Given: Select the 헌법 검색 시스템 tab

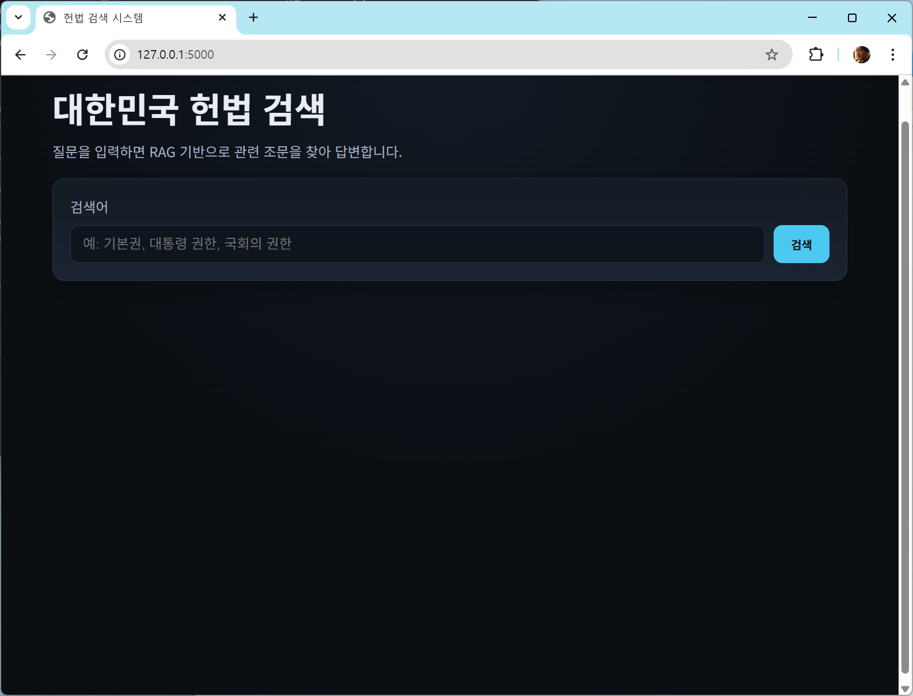Looking at the screenshot, I should pyautogui.click(x=136, y=18).
